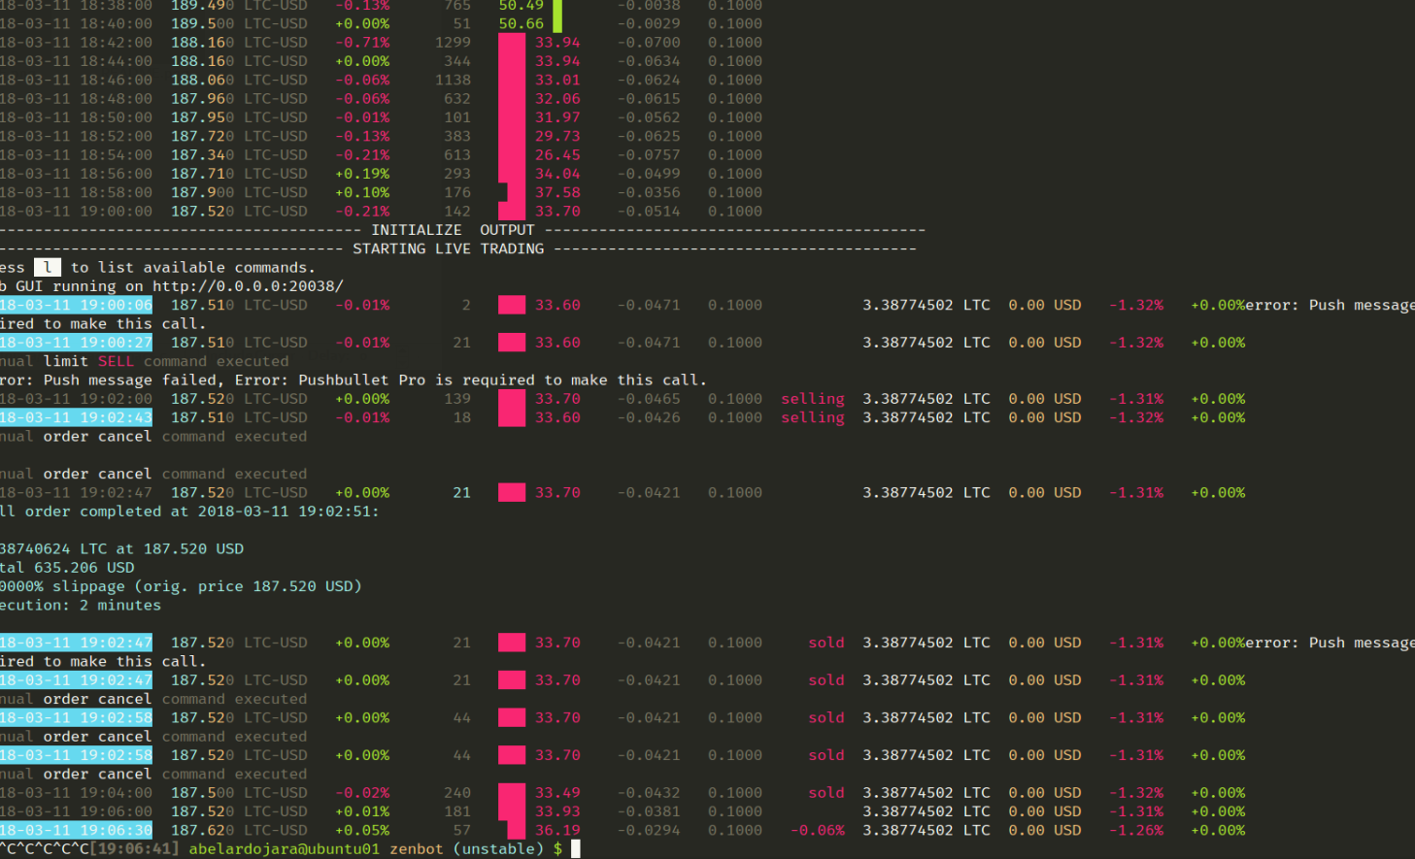Click the green RSI value '50.66'

522,23
